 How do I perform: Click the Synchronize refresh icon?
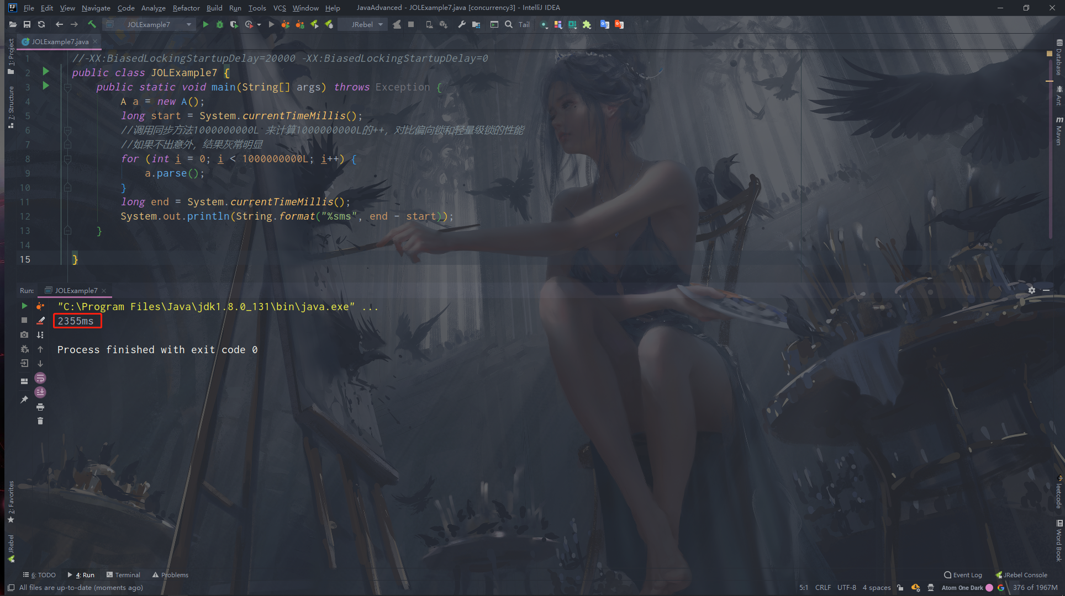click(41, 24)
